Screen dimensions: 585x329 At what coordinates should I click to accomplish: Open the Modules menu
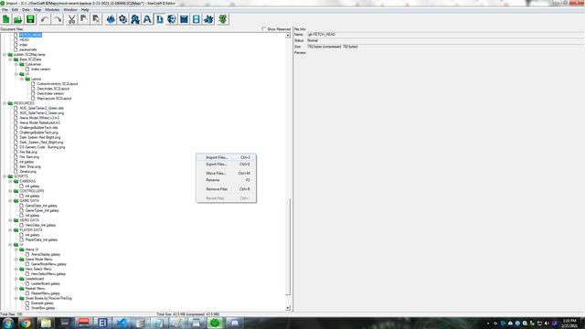52,10
